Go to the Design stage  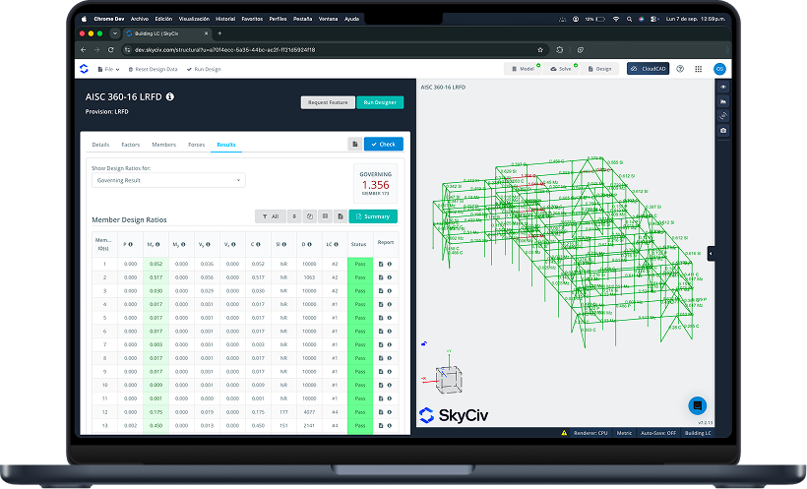pos(599,69)
